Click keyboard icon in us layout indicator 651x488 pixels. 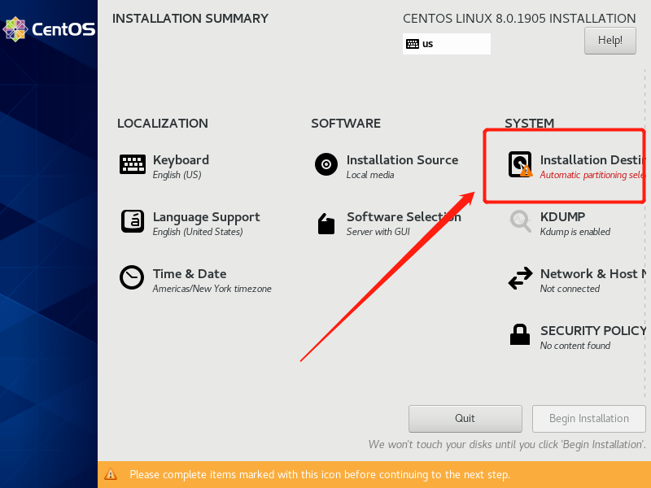point(413,44)
